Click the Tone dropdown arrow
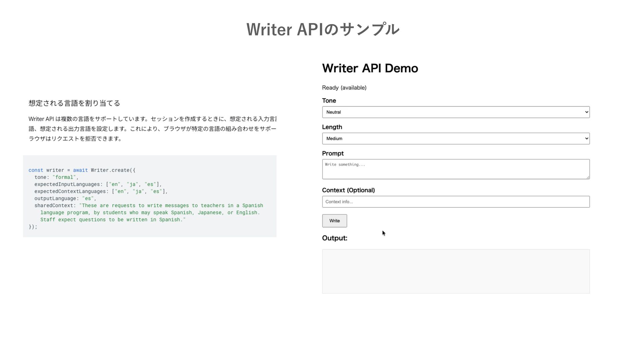This screenshot has height=361, width=642. click(586, 112)
